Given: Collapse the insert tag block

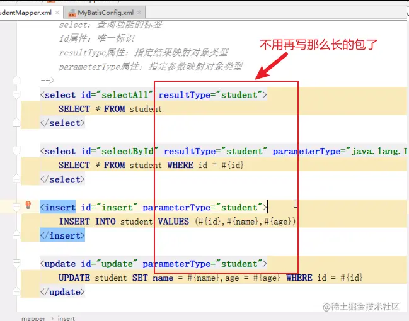Looking at the screenshot, I should (x=16, y=207).
